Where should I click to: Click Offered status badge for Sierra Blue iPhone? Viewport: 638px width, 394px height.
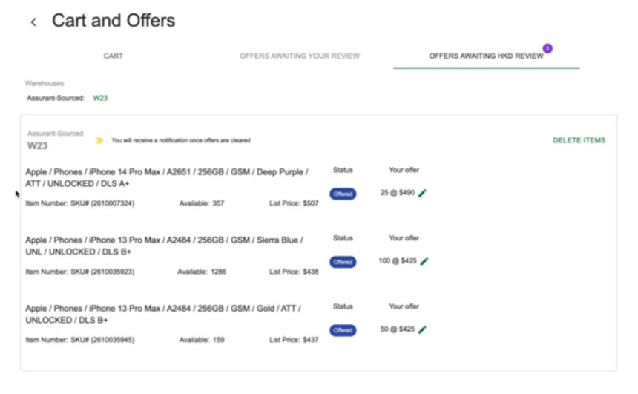343,262
